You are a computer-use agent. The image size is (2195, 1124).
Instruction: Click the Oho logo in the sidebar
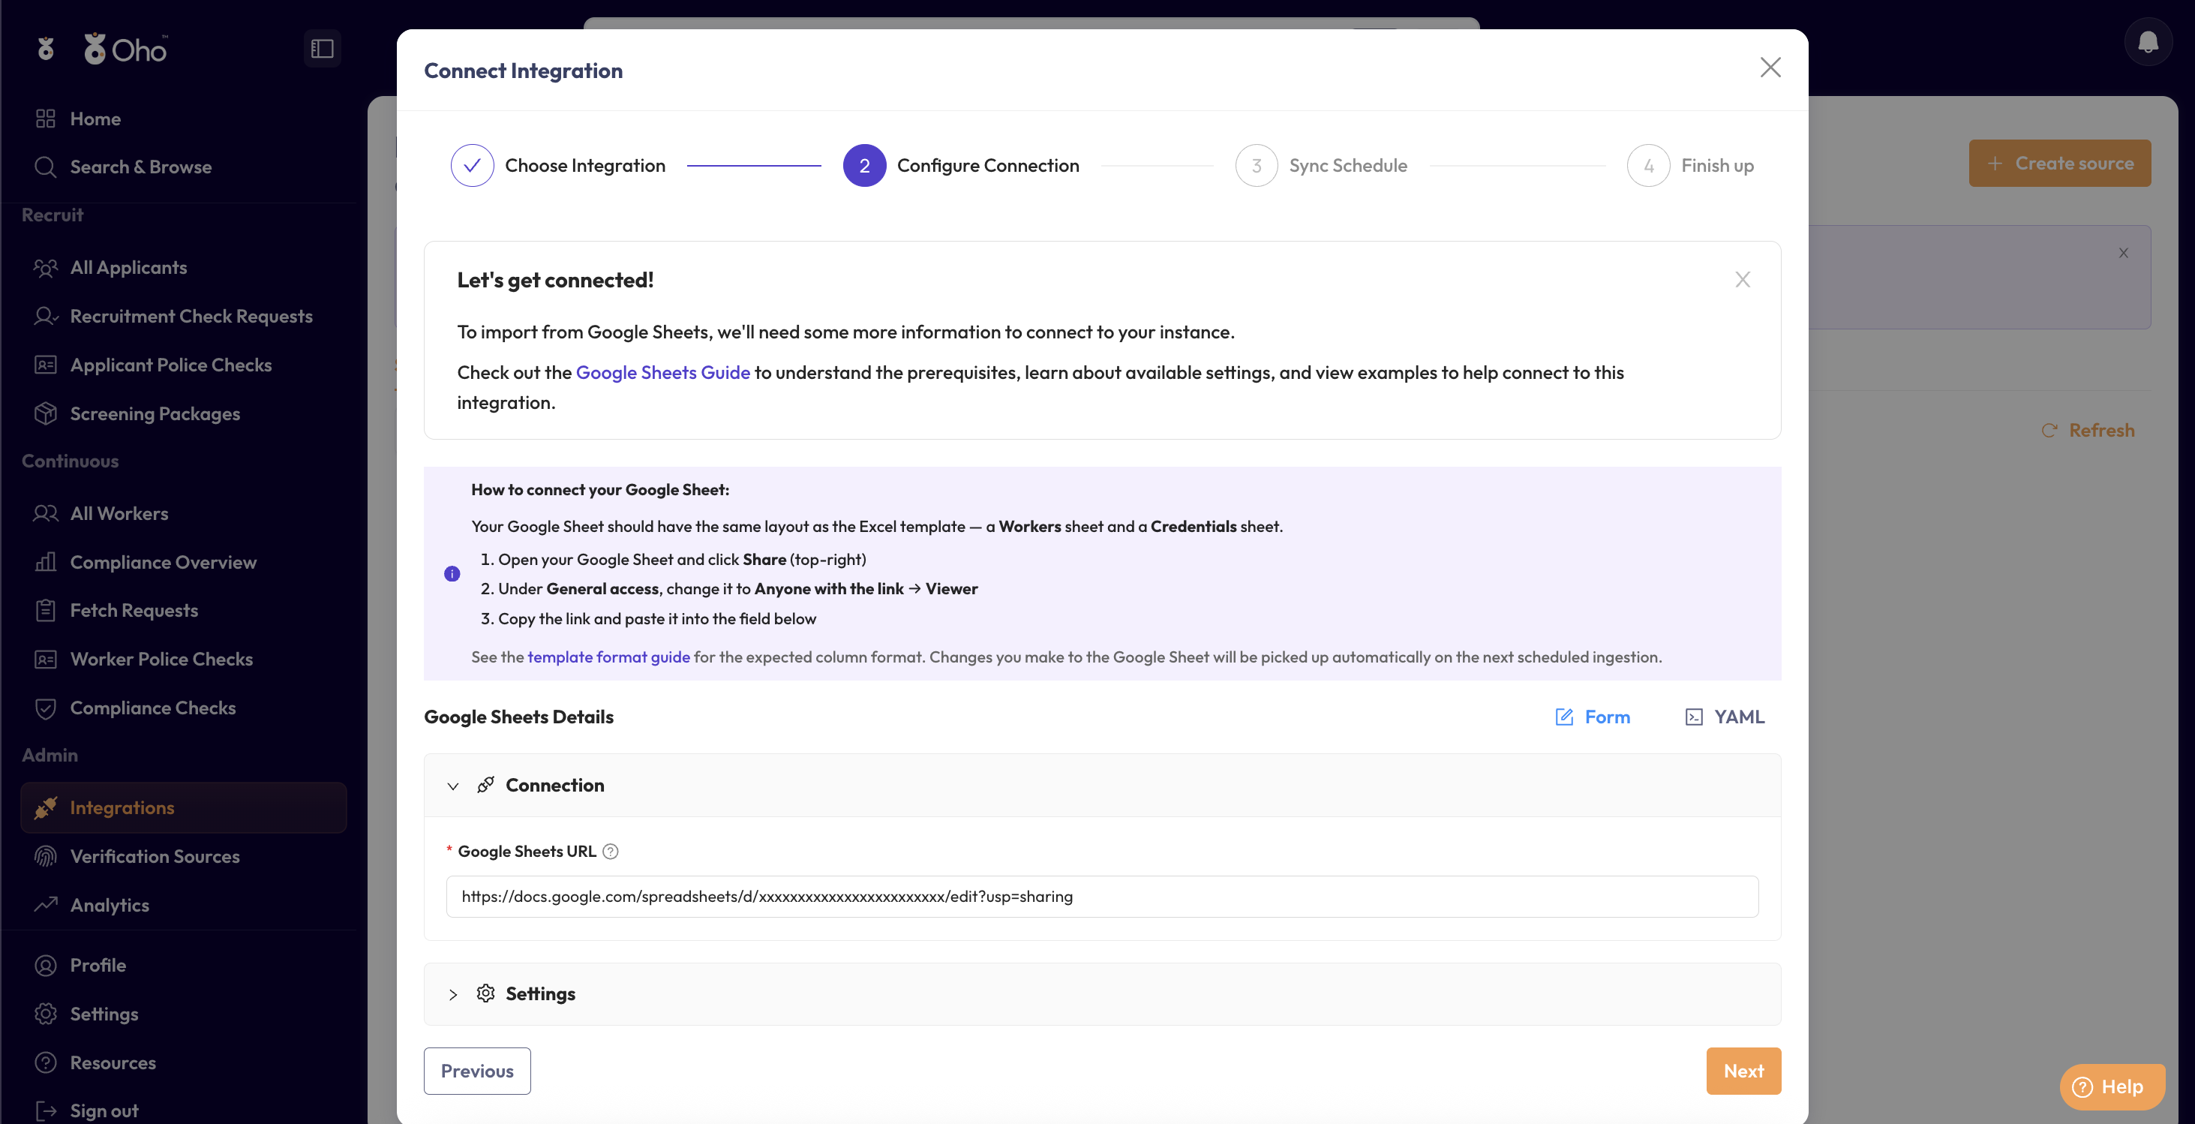click(x=125, y=50)
